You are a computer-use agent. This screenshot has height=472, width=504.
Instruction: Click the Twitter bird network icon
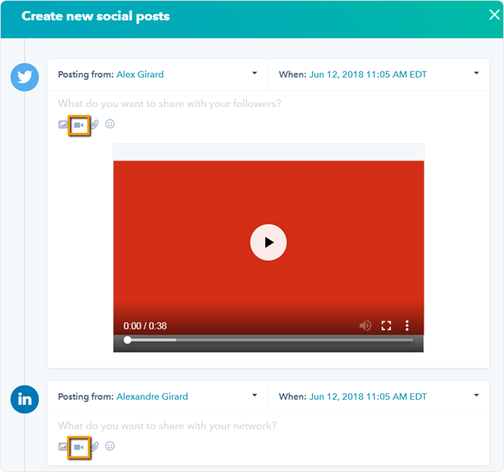[25, 77]
